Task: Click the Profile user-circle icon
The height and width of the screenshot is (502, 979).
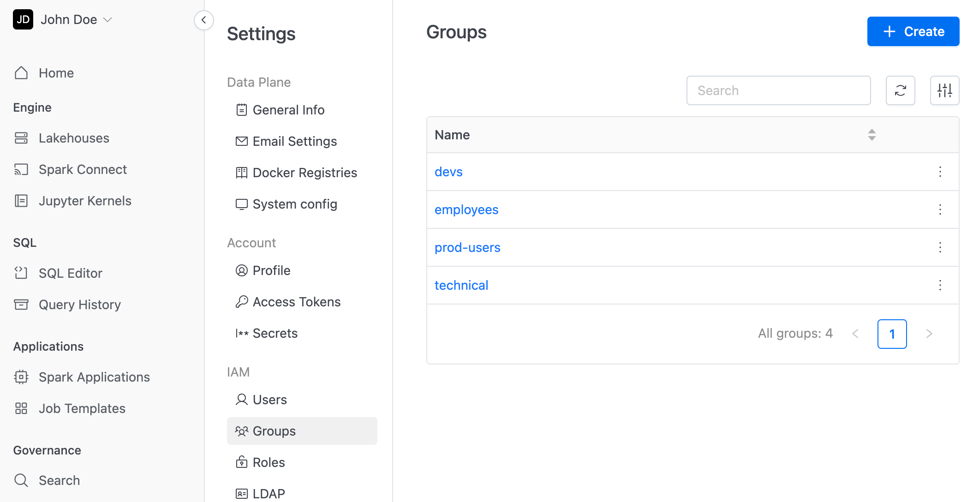Action: [x=241, y=270]
